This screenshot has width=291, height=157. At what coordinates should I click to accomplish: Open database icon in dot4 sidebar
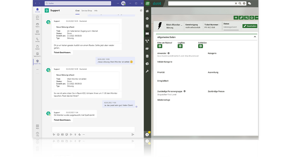click(147, 56)
